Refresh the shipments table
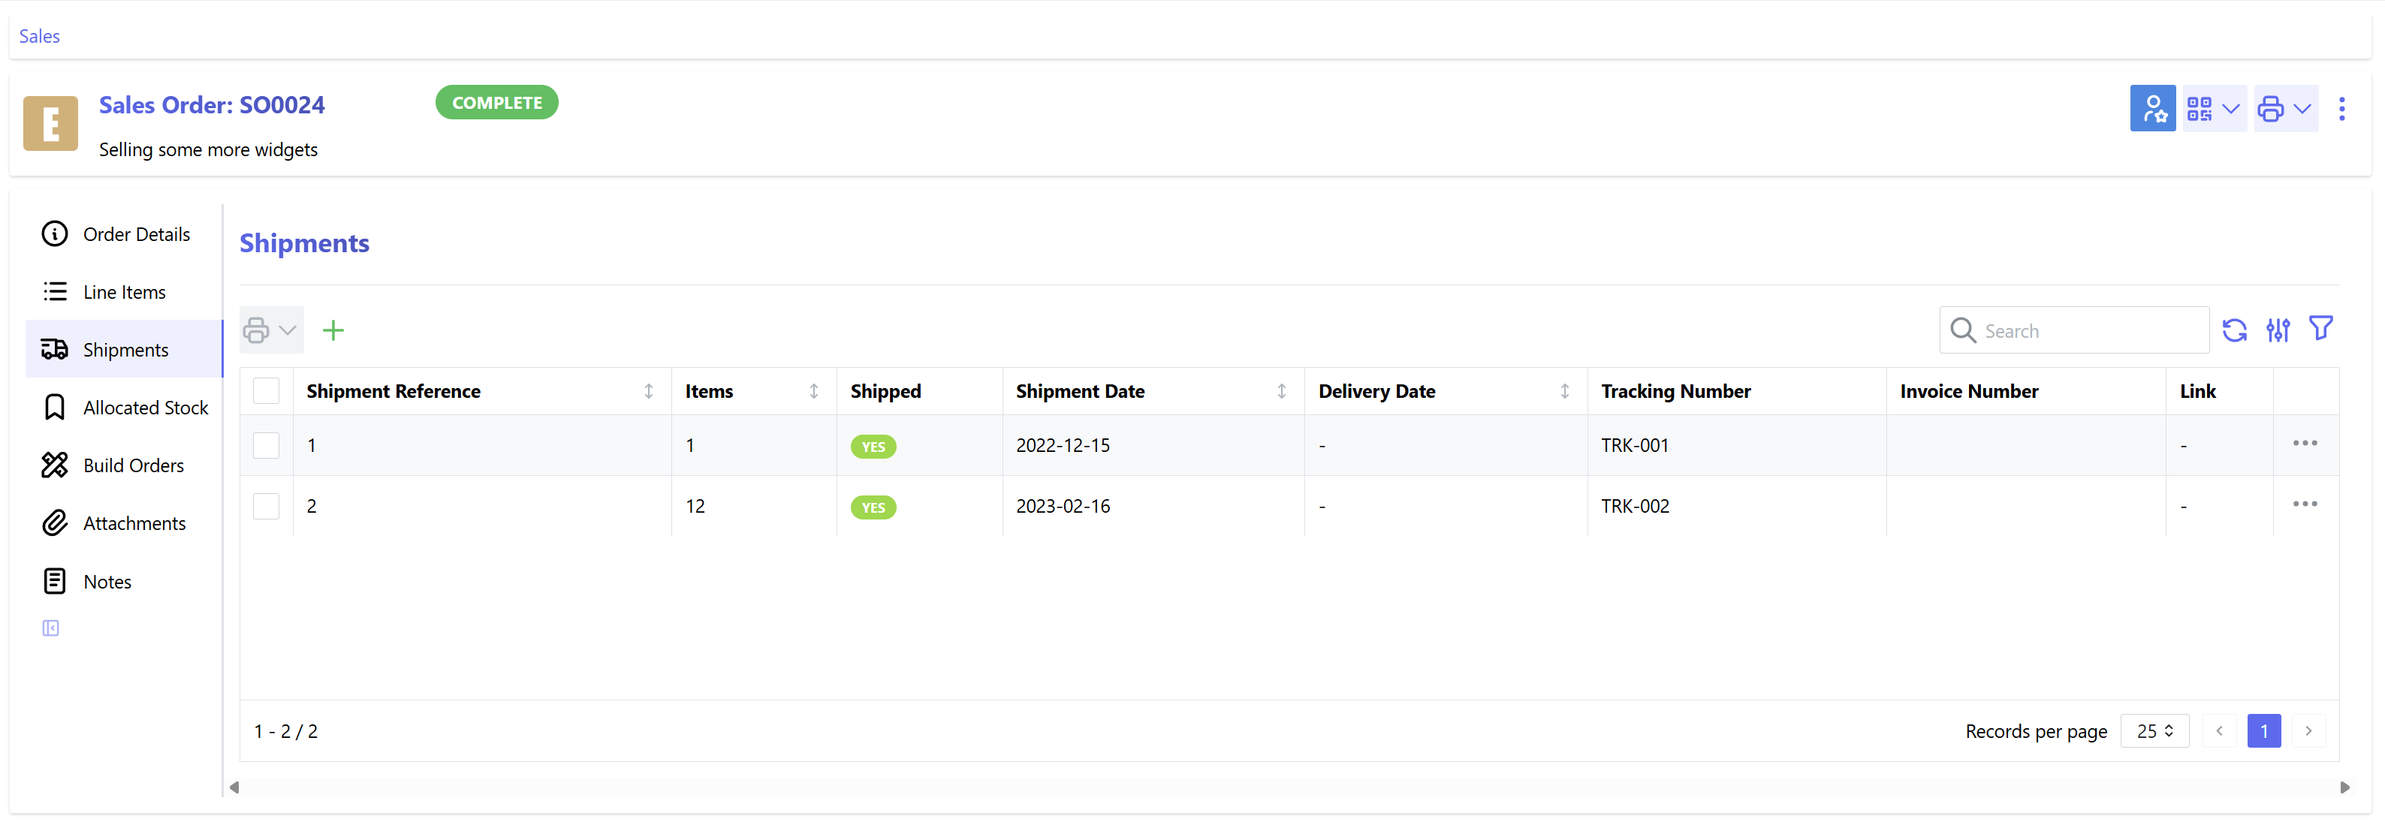The image size is (2385, 831). tap(2236, 330)
